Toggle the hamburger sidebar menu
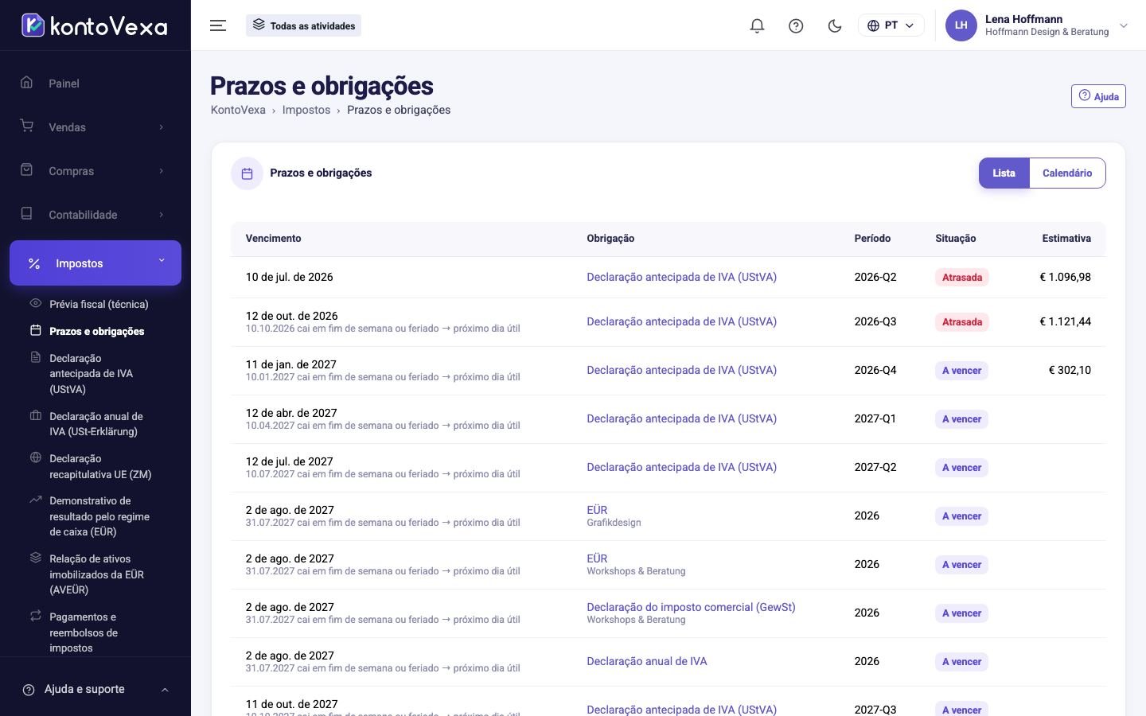 [x=218, y=25]
